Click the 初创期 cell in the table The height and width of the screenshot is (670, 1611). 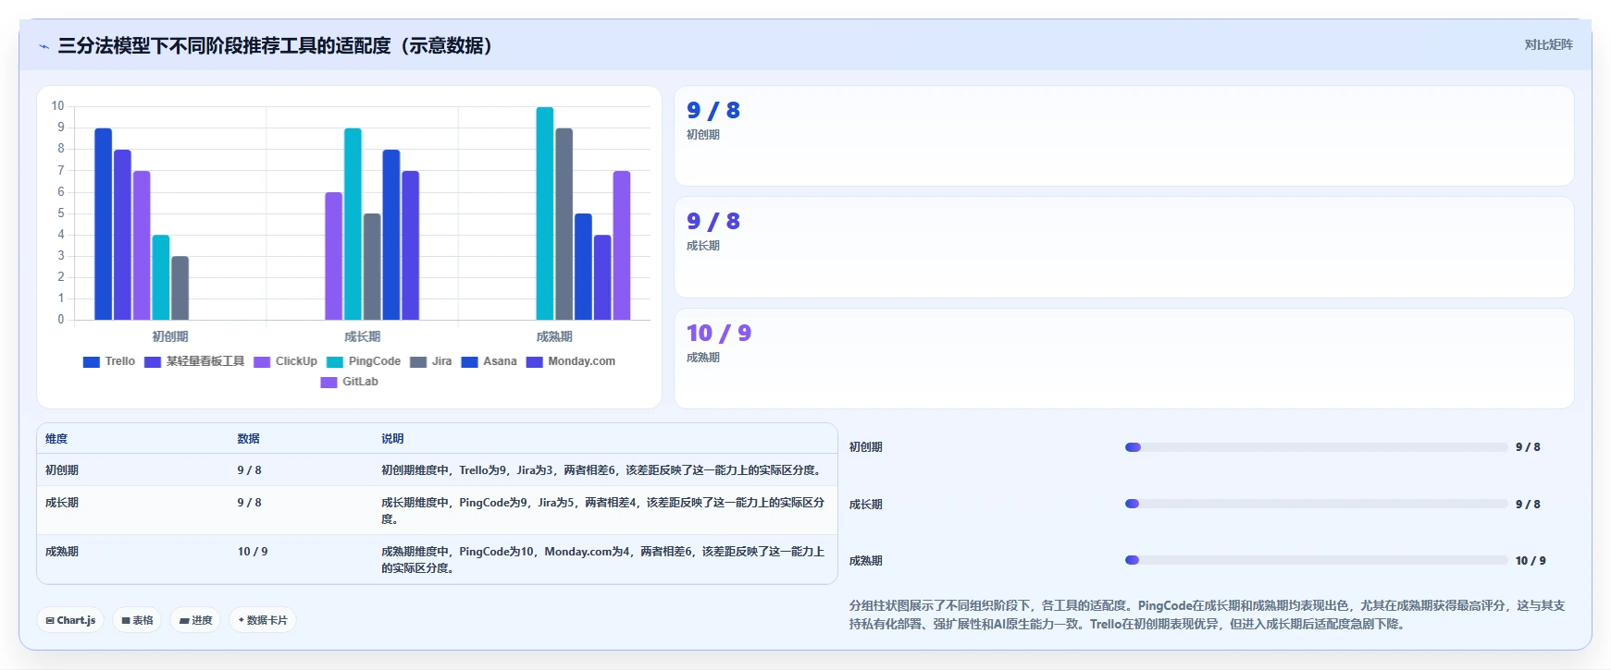coord(62,470)
